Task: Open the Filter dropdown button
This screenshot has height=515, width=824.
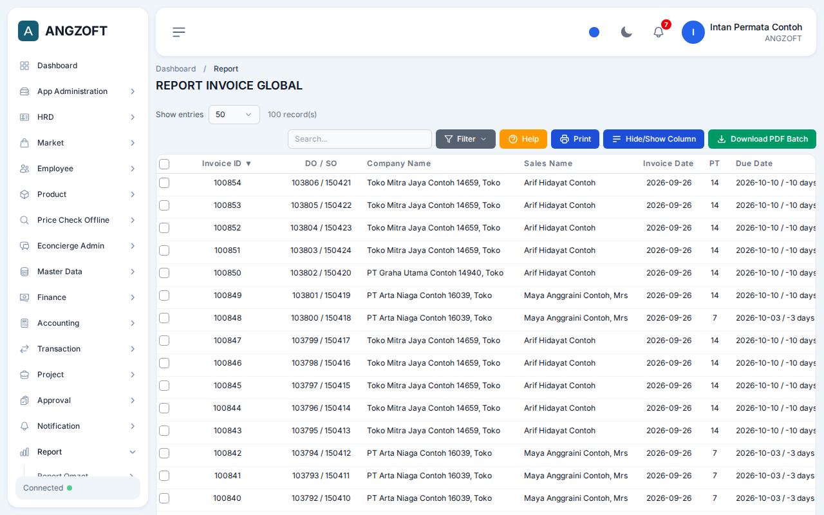Action: [x=465, y=139]
